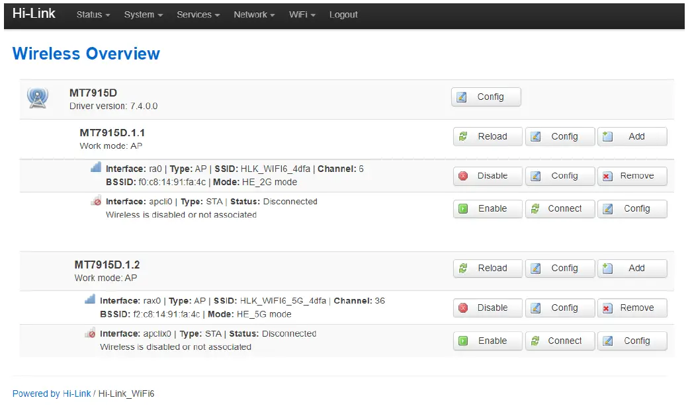Screen dimensions: 692x416
Task: Disable the rax0 interface
Action: [x=488, y=308]
